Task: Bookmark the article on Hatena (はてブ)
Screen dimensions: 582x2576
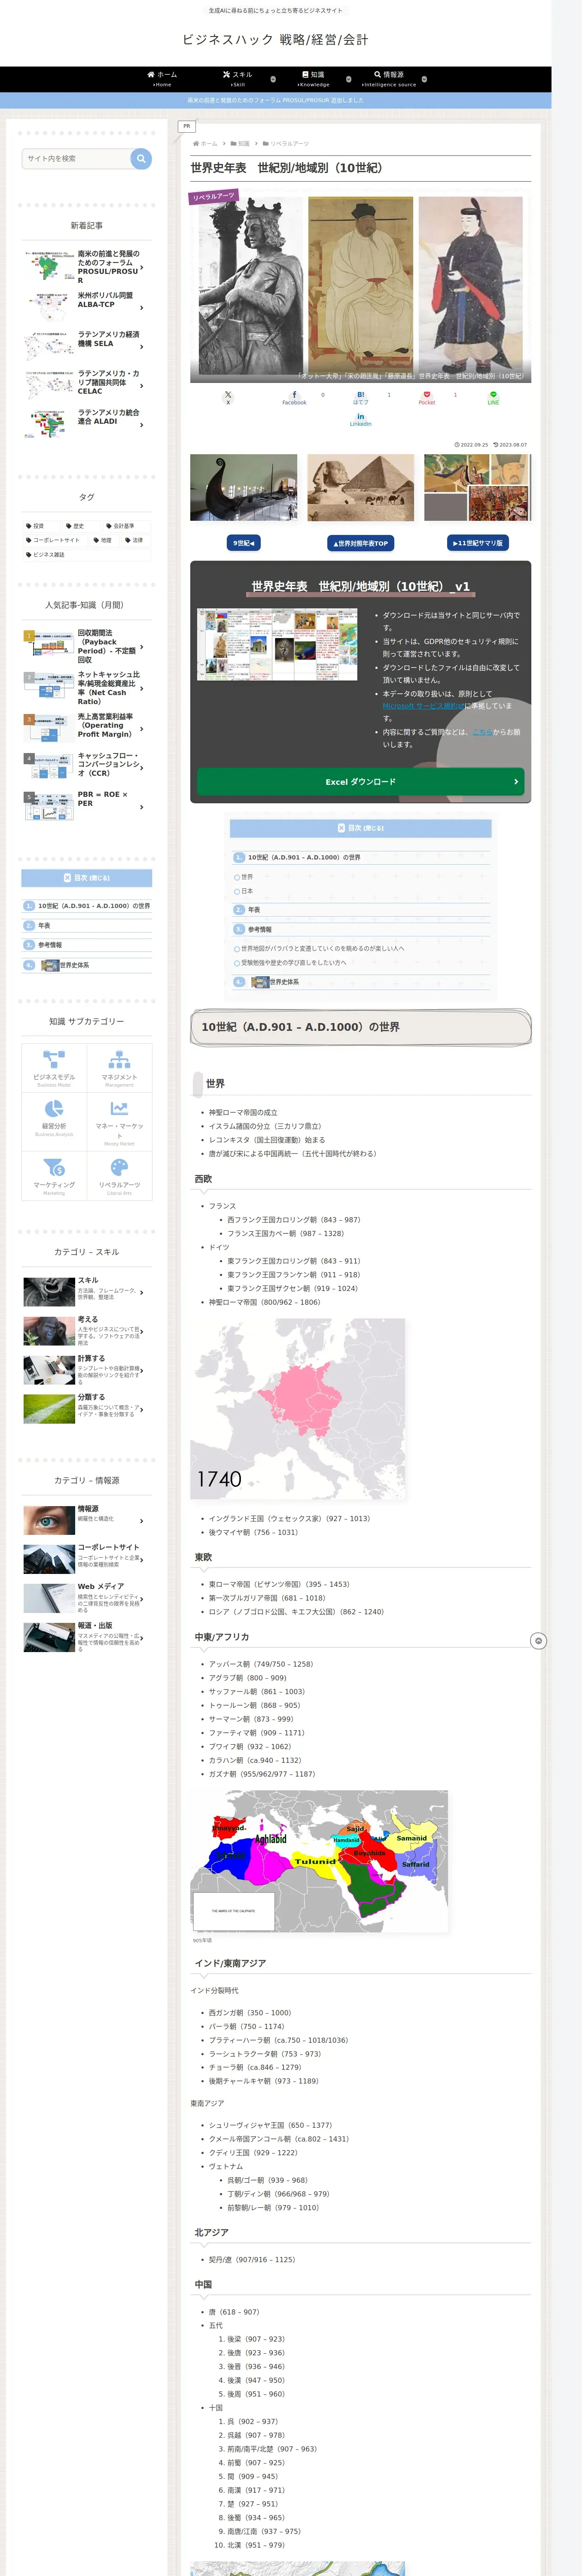Action: (x=360, y=397)
